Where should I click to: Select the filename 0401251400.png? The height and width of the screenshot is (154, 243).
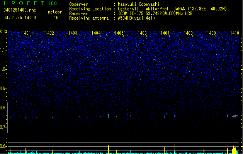[x=20, y=10]
